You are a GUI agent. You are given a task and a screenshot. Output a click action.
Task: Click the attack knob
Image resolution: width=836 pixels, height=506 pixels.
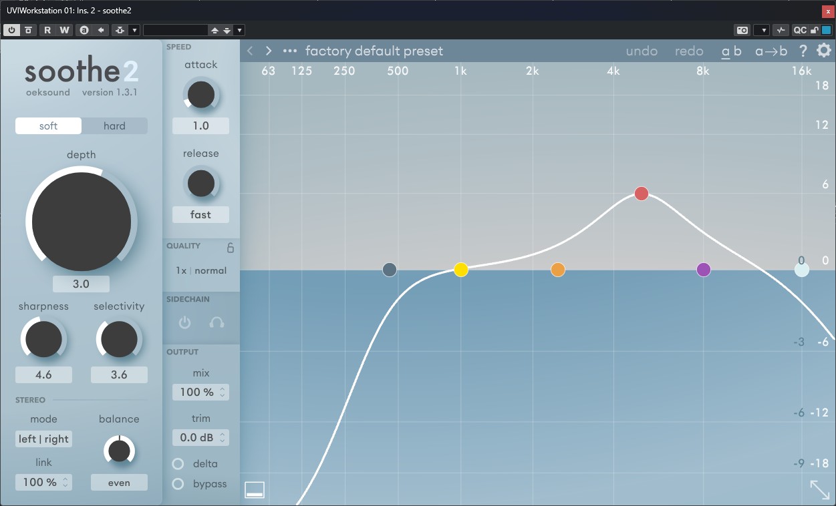(200, 95)
